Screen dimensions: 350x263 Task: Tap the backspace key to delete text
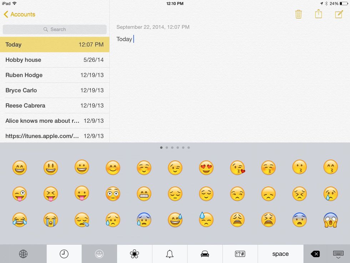(x=315, y=254)
